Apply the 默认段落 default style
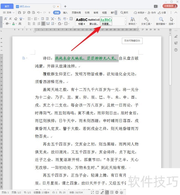This screenshot has height=195, width=180. (x=94, y=21)
